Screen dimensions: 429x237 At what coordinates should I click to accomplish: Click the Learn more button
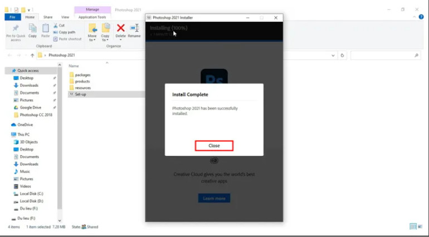coord(214,198)
